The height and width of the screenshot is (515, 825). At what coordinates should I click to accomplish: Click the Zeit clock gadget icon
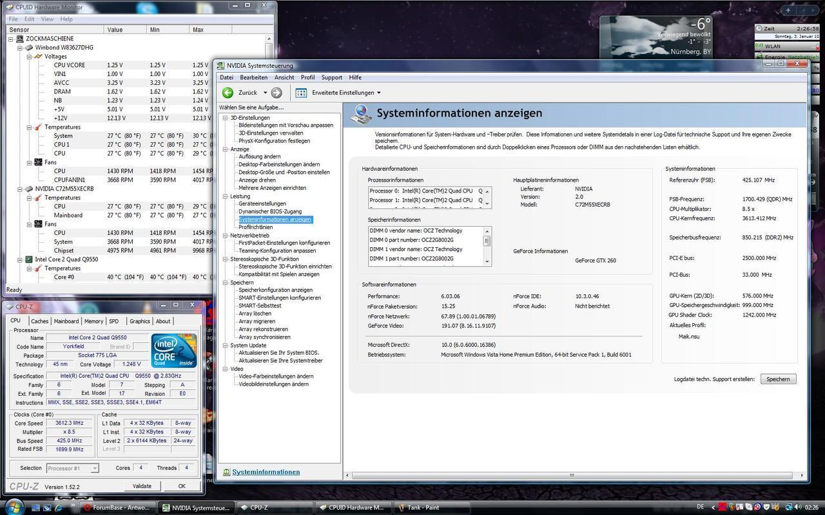[759, 28]
